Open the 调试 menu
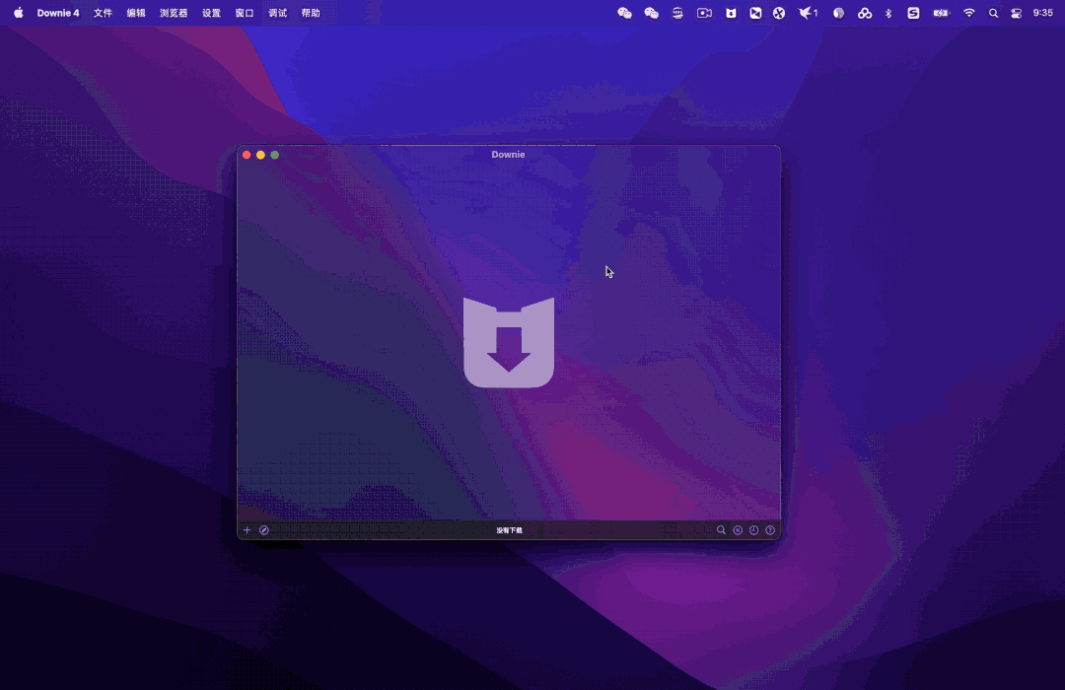 pyautogui.click(x=277, y=13)
